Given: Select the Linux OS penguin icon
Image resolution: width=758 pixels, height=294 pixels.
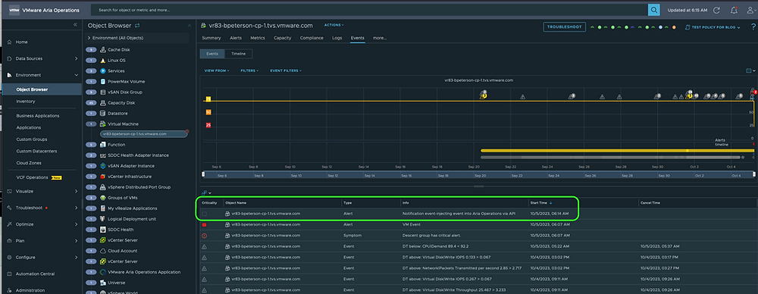Looking at the screenshot, I should (x=103, y=61).
